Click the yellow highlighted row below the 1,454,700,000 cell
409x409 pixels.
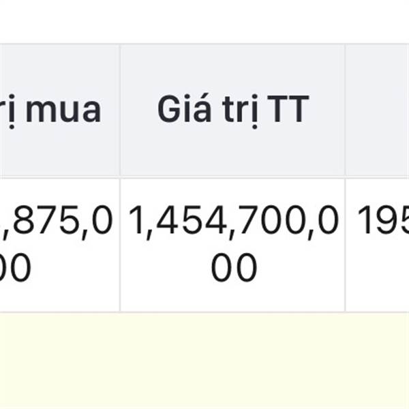click(232, 361)
